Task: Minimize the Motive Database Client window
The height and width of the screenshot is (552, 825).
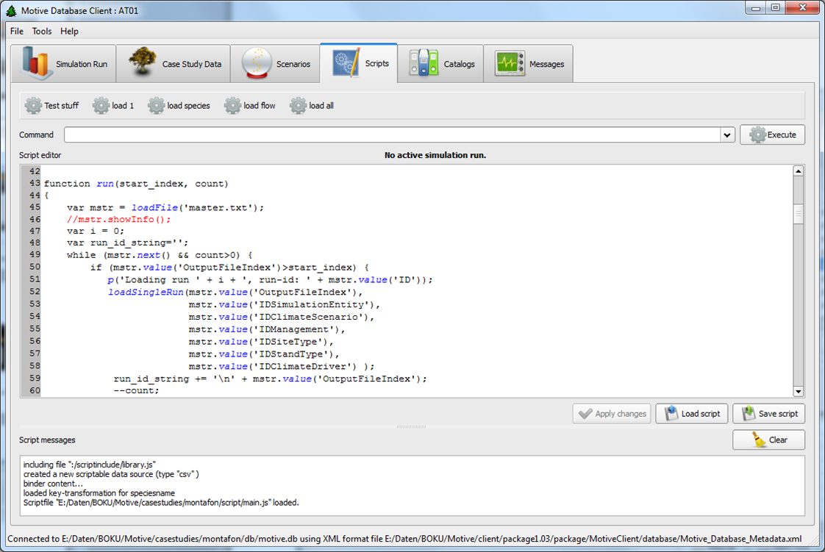Action: 756,8
